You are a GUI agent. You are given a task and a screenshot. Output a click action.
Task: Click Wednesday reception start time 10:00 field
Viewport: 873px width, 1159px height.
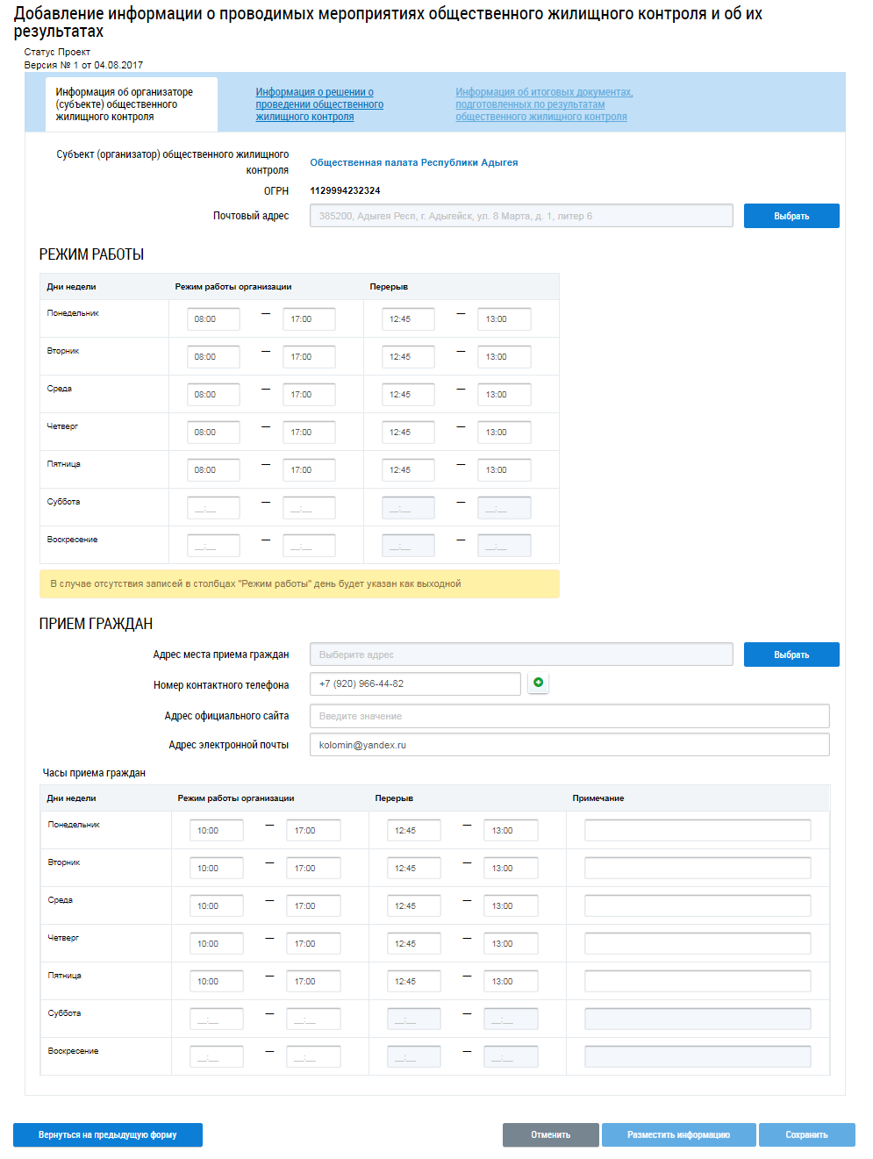click(x=216, y=906)
